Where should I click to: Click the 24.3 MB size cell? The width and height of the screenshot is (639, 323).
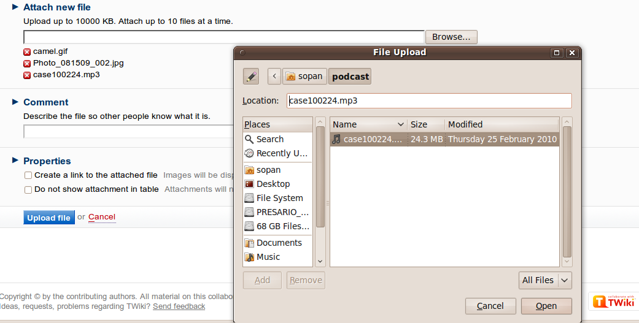point(426,139)
